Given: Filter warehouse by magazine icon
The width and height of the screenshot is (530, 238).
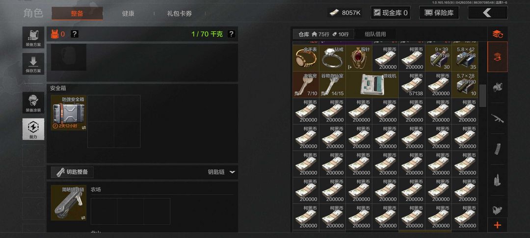Looking at the screenshot, I should click(x=497, y=149).
